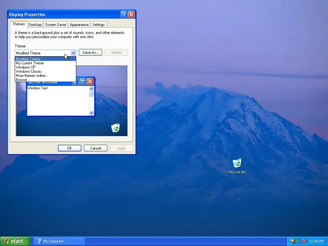Close the Display Properties dialog
328x246 pixels.
click(131, 14)
